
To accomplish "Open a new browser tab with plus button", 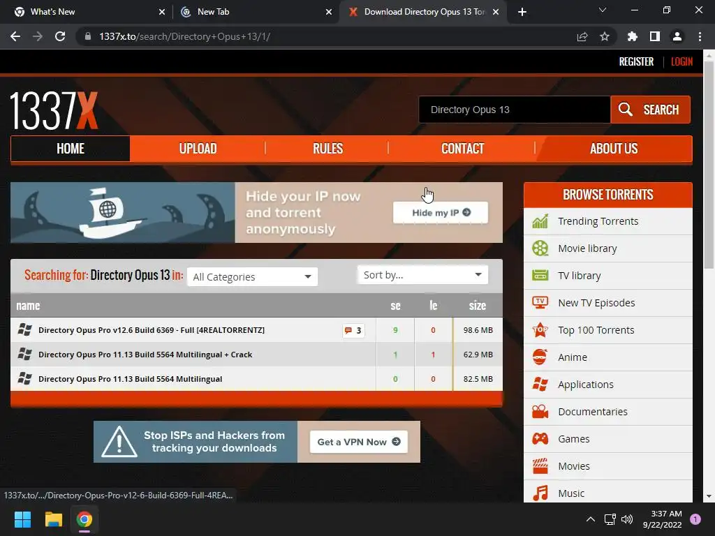I will (x=522, y=12).
